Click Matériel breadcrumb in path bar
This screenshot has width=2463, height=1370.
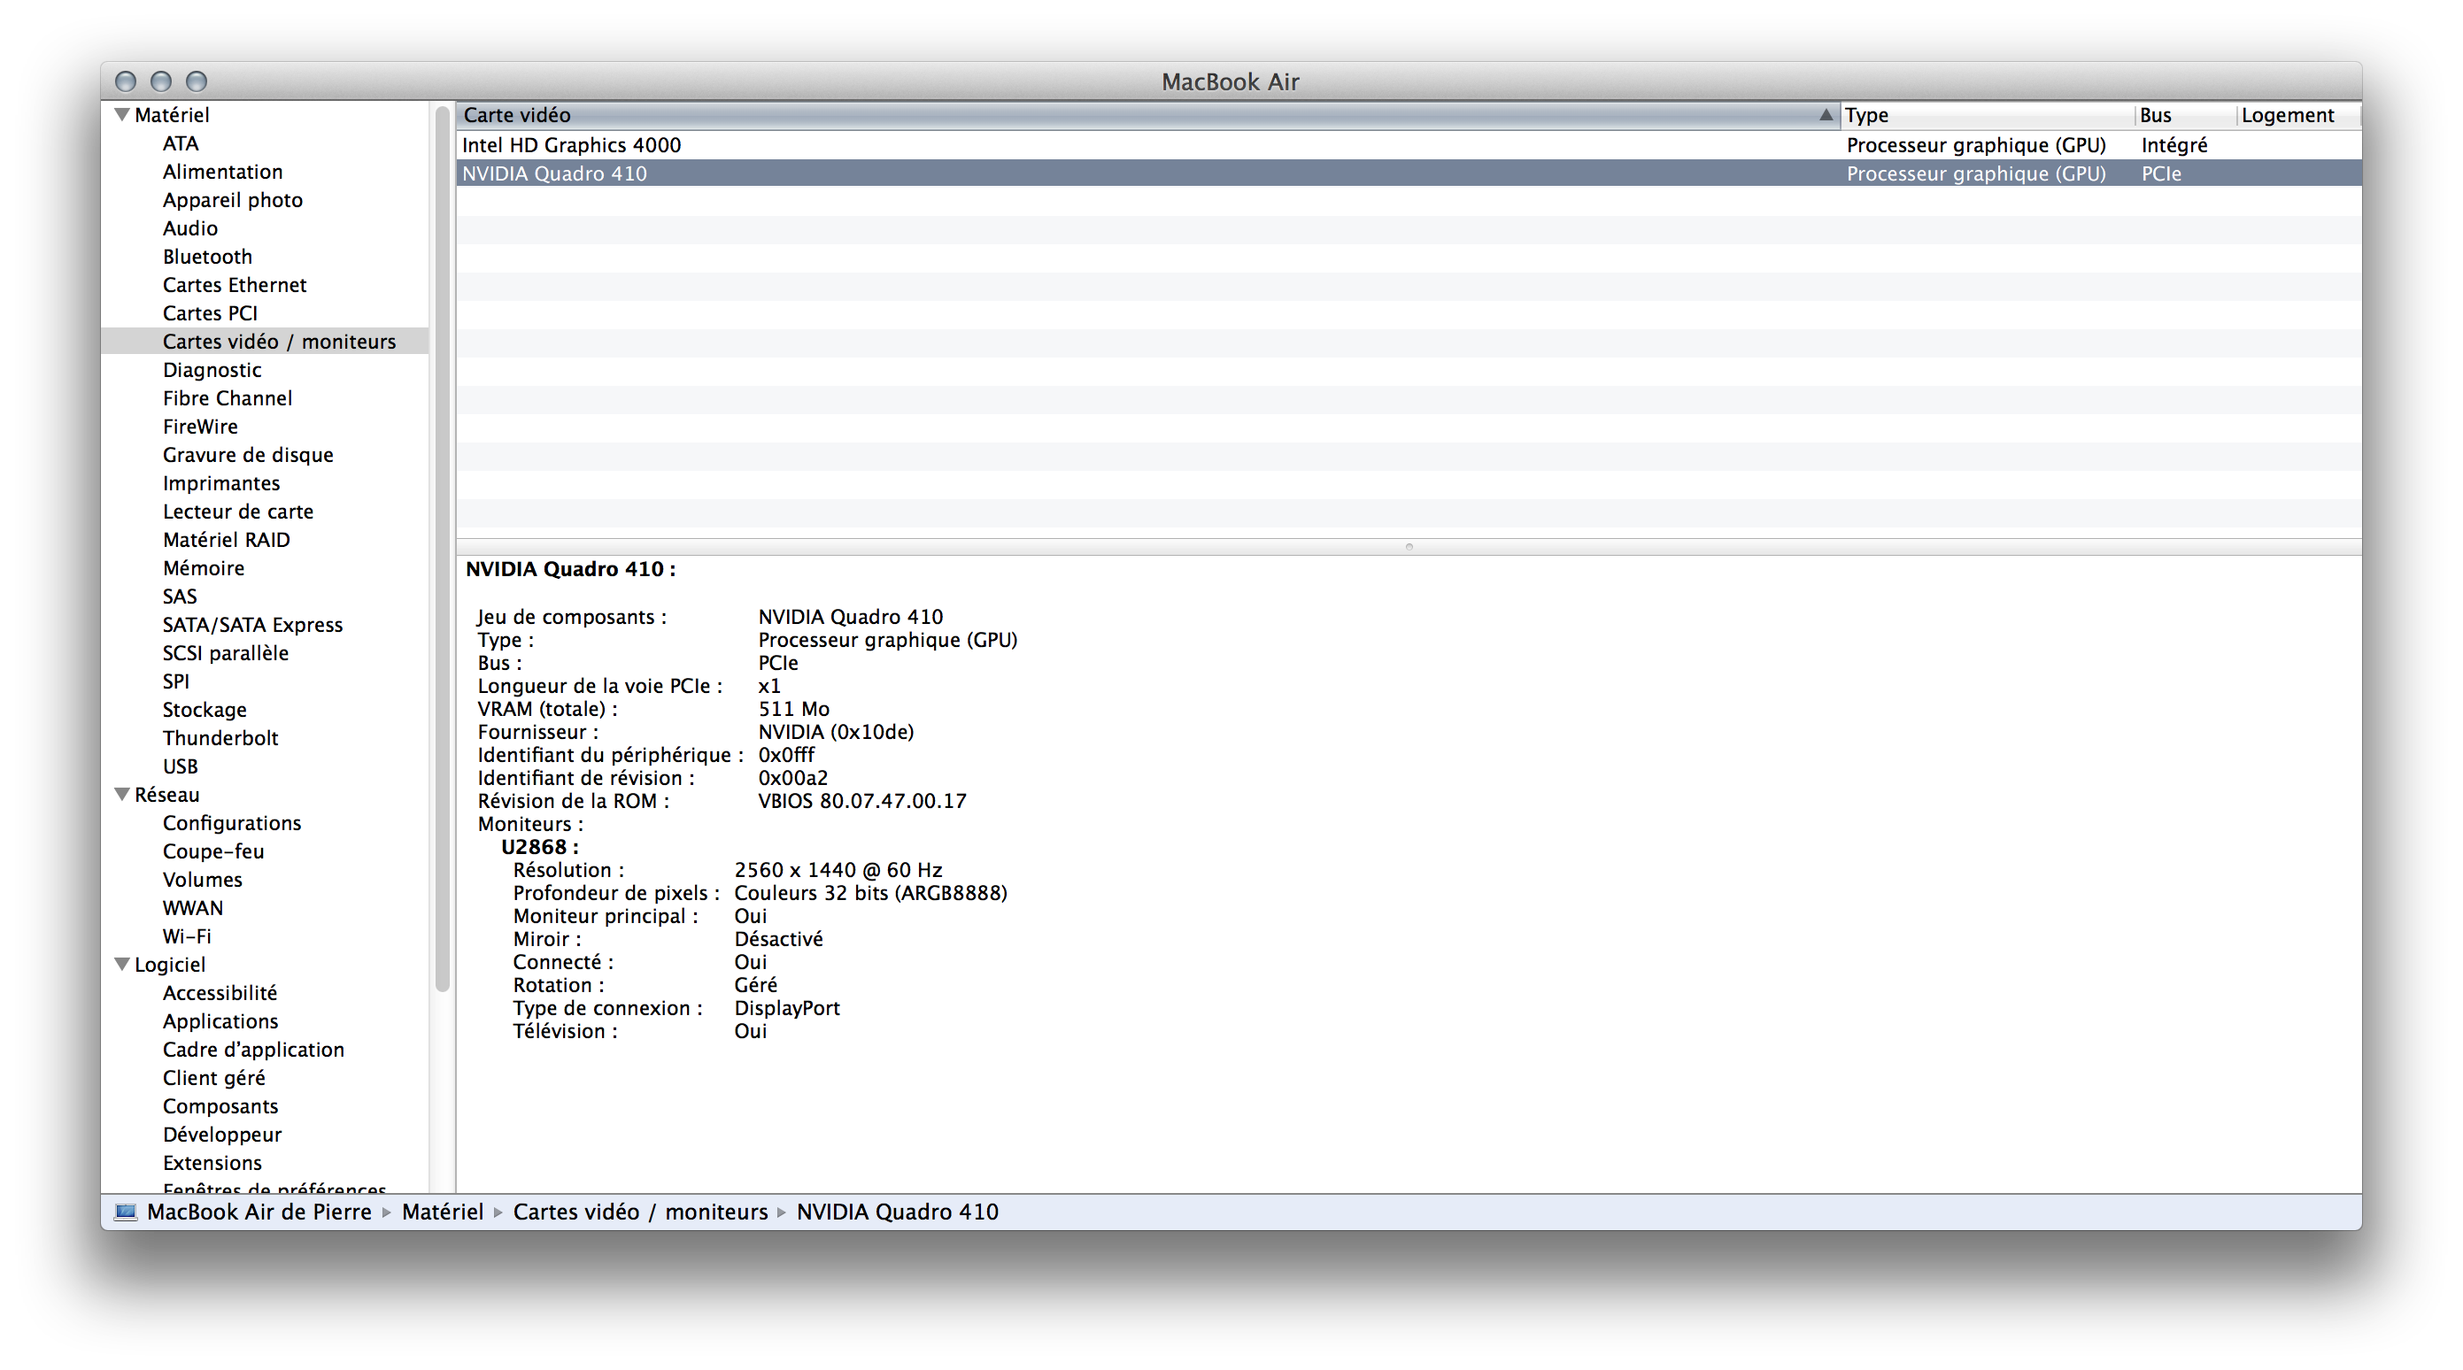point(443,1212)
